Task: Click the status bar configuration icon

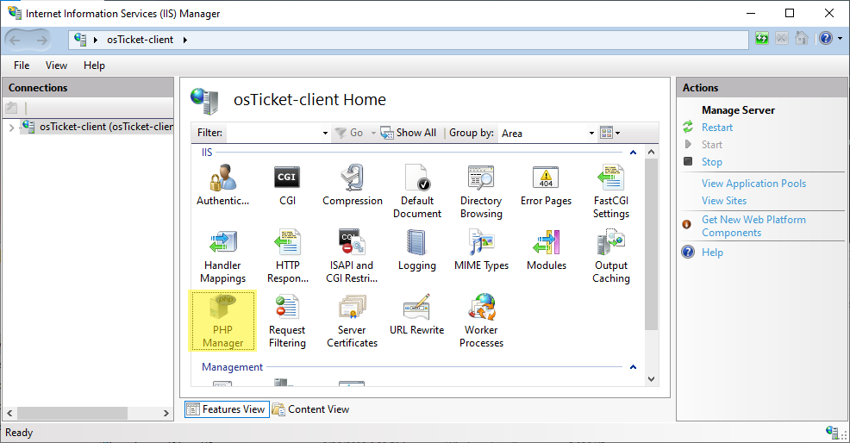Action: coord(832,432)
